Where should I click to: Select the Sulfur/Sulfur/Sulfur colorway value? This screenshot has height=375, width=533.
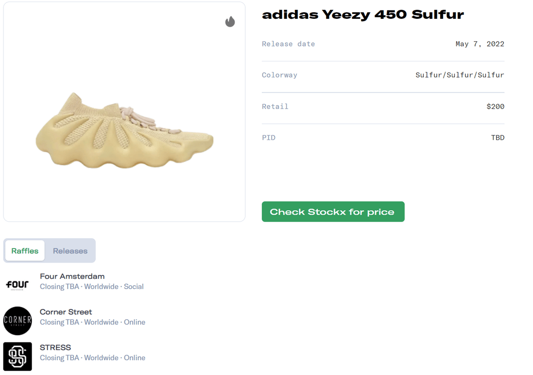point(459,75)
